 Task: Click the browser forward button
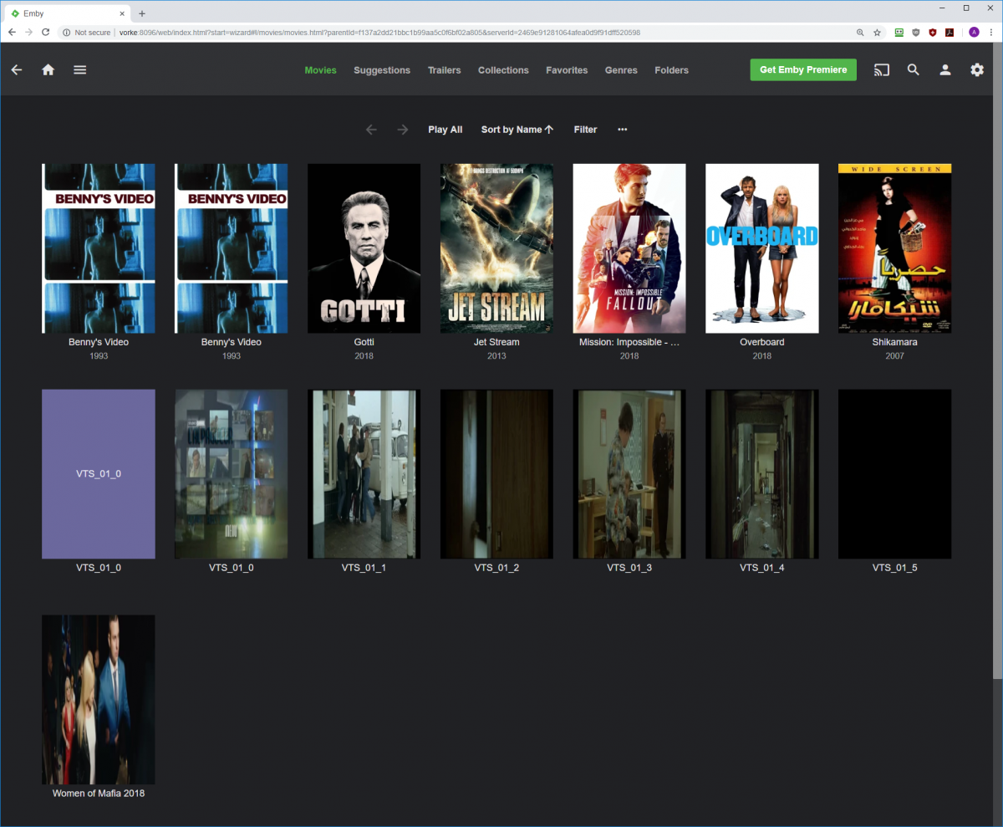click(29, 32)
